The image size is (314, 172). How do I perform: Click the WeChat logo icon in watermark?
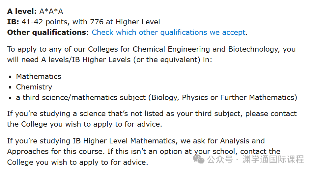click(199, 160)
